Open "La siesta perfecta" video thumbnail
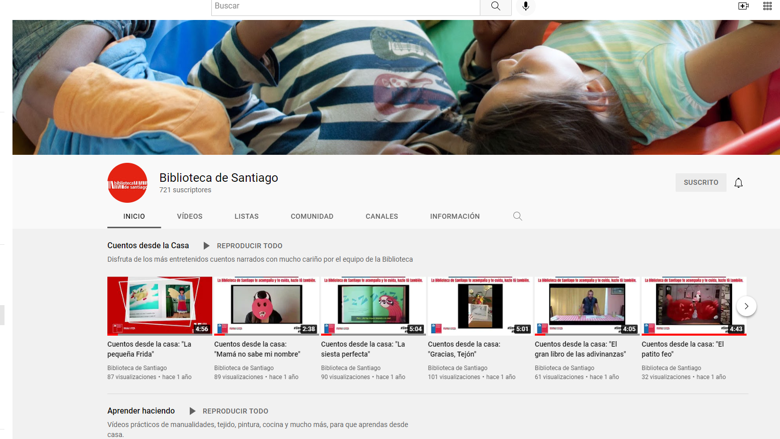This screenshot has height=439, width=780. 374,306
